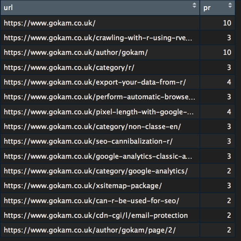241x241 pixels.
Task: Click the sort arrows in pr column header
Action: 230,6
